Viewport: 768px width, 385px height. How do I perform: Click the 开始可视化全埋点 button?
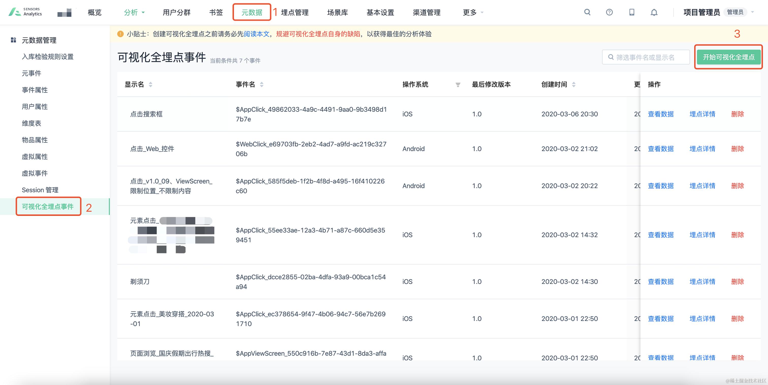point(728,57)
